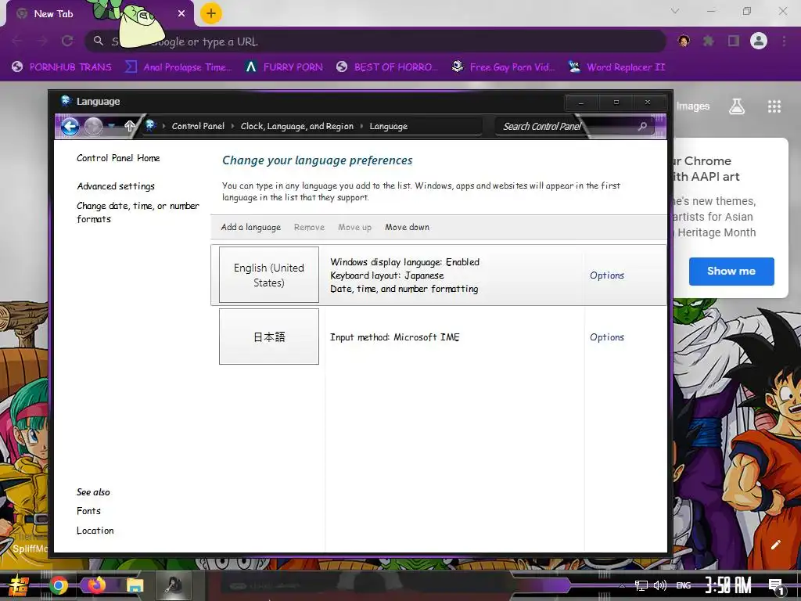Open the Word Replacer II bookmark

[x=617, y=67]
